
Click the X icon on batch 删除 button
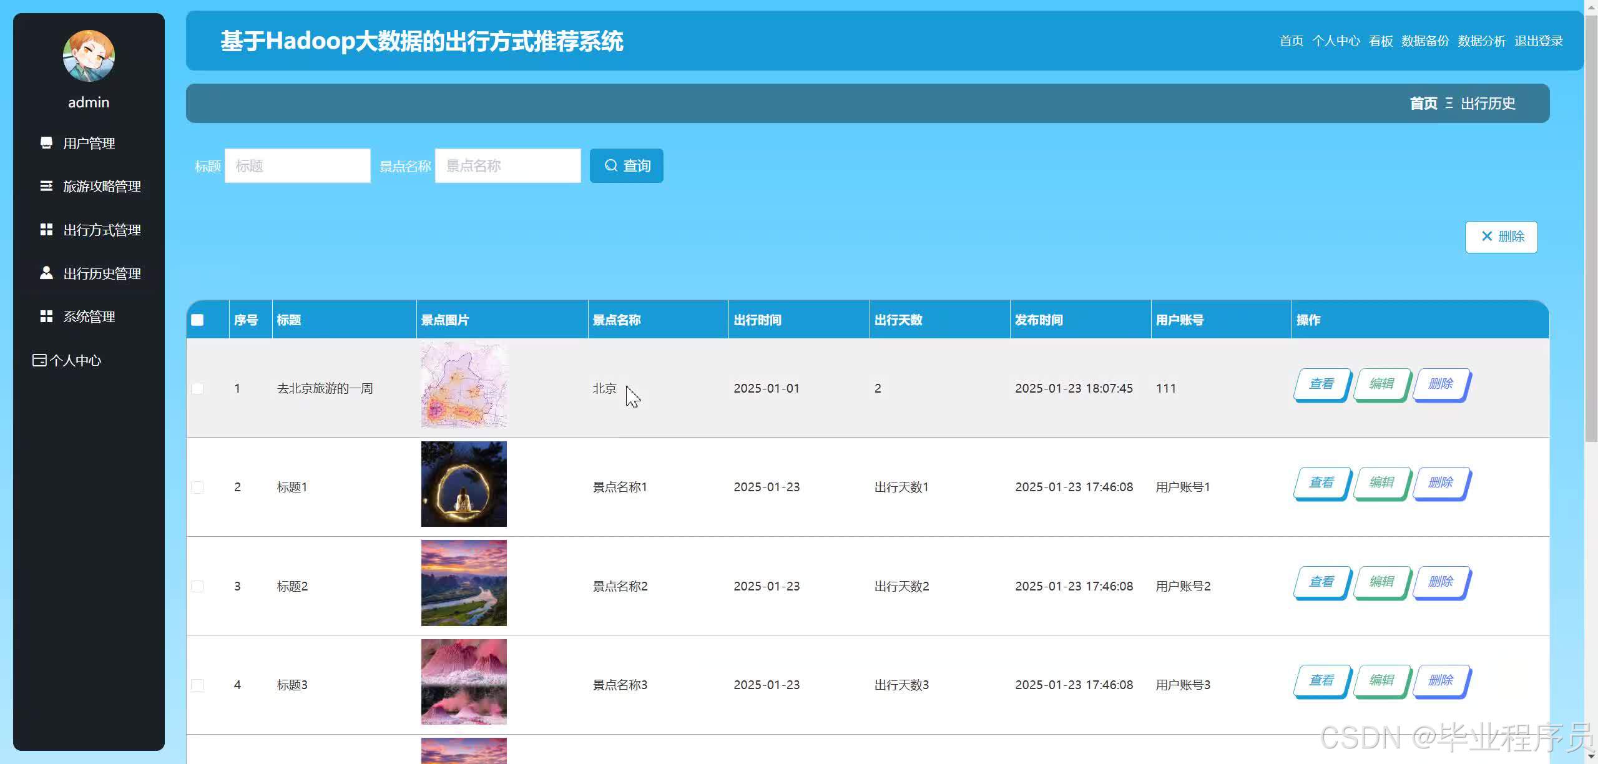1487,237
